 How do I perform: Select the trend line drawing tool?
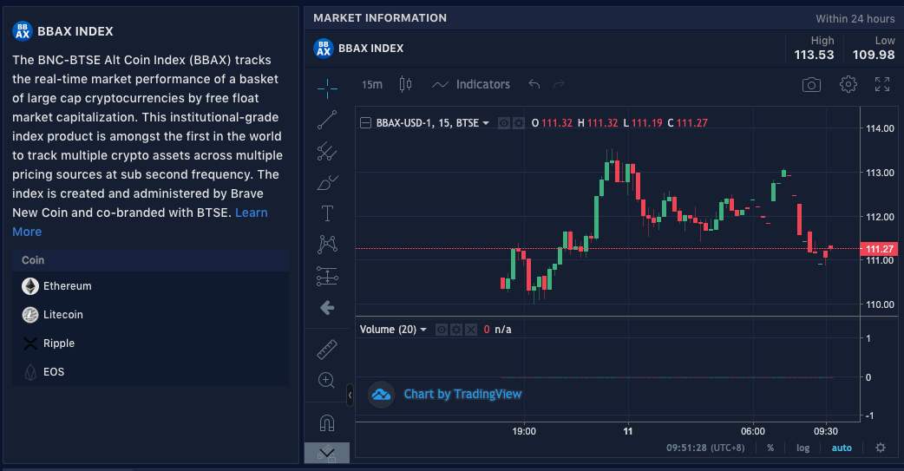(327, 120)
